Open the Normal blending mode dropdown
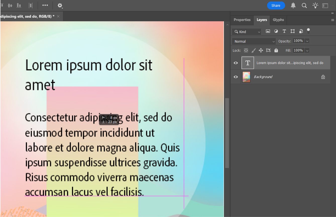The width and height of the screenshot is (336, 217). [254, 41]
